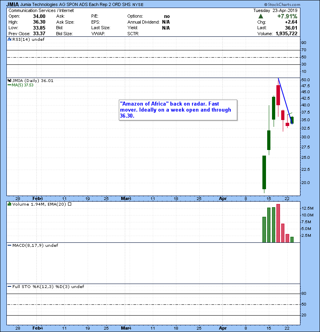Click the Mar4 label on bottom date axis
Screen dimensions: 320x332
coord(126,328)
